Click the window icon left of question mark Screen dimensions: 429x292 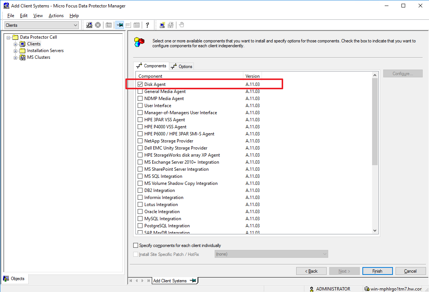click(137, 25)
